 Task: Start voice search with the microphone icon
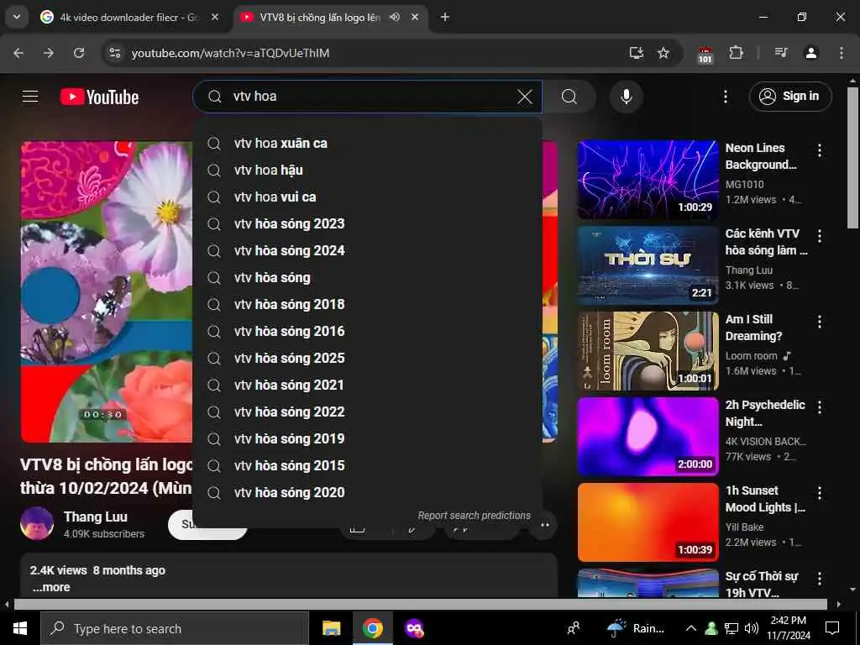click(x=626, y=97)
